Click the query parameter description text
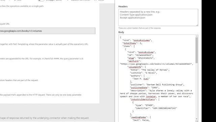 pos(42,59)
